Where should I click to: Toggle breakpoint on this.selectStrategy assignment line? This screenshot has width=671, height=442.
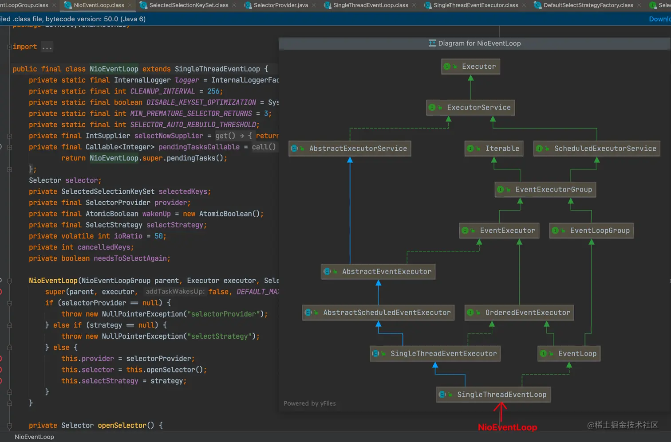[x=1, y=381]
